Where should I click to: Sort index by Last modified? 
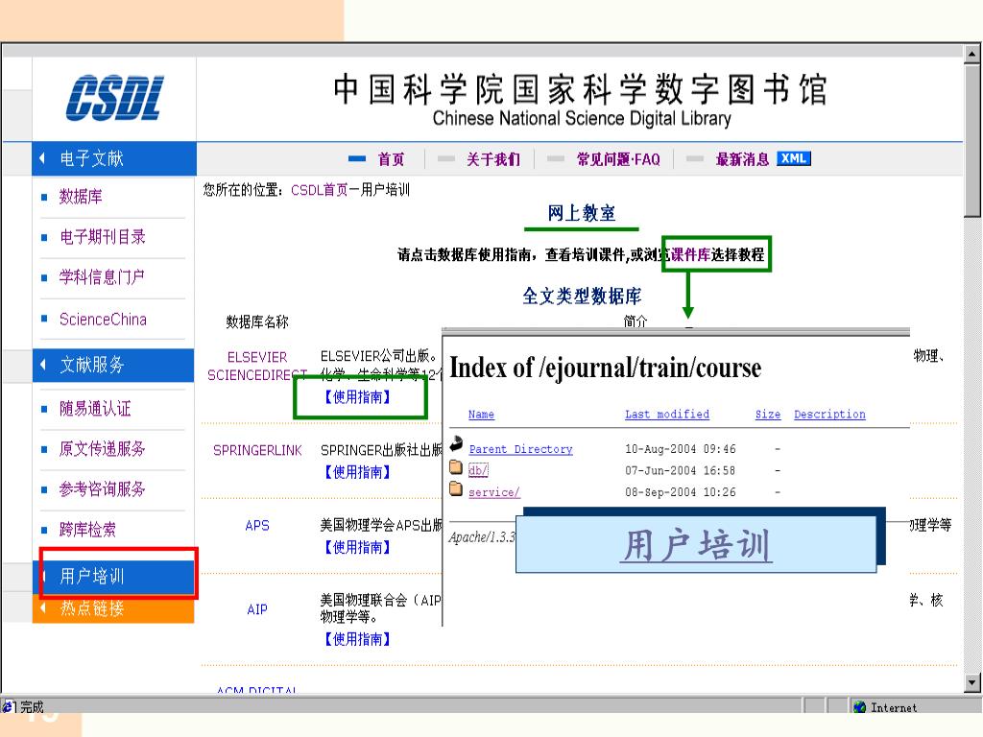(x=667, y=415)
